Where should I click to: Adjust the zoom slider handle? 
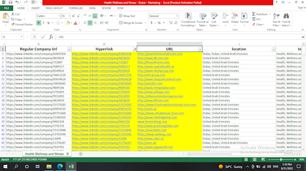281,159
